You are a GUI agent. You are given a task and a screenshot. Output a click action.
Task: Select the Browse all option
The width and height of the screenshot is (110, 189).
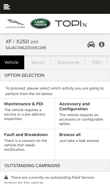[82, 144]
